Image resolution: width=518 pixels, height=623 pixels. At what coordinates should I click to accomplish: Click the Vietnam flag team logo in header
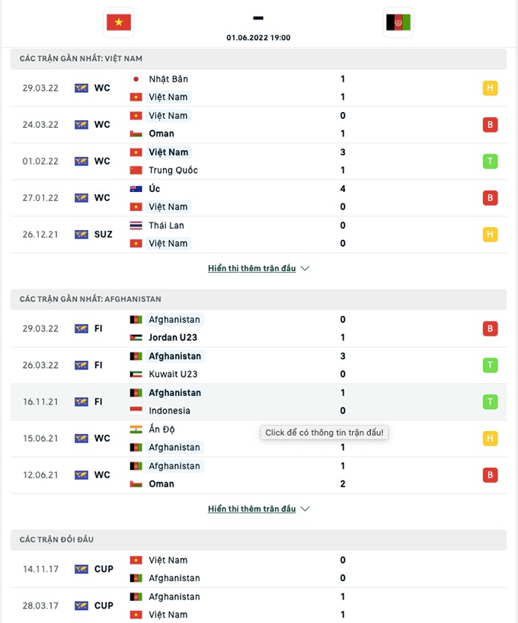(119, 23)
